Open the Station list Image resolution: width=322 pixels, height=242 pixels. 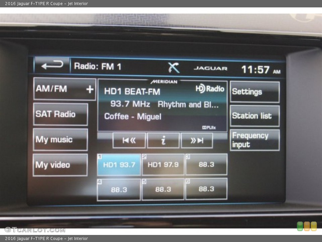click(x=255, y=116)
